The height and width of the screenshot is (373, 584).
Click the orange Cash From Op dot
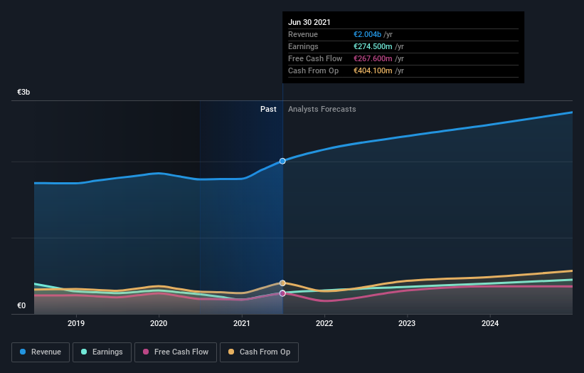click(231, 352)
